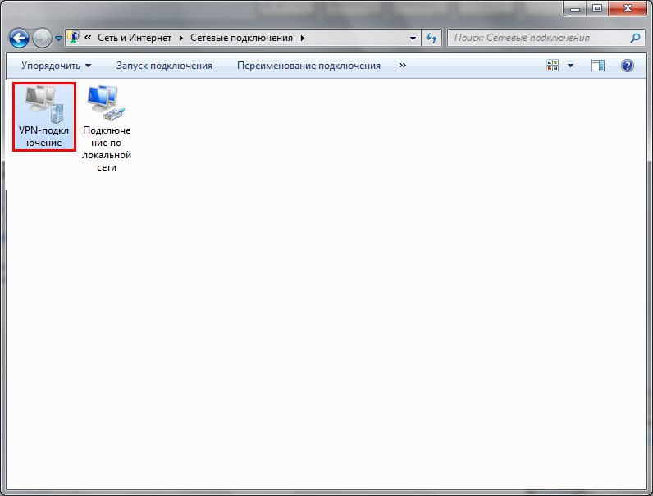Select the VPN-подключение connection icon

pos(44,116)
